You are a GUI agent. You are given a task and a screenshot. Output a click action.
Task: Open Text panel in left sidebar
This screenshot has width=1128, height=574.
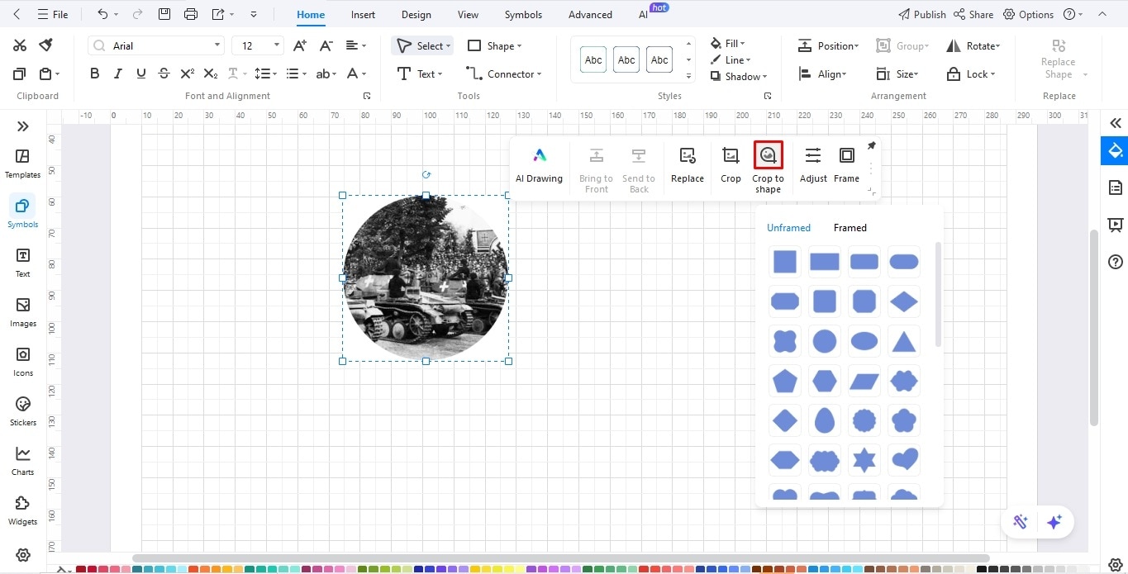click(23, 263)
